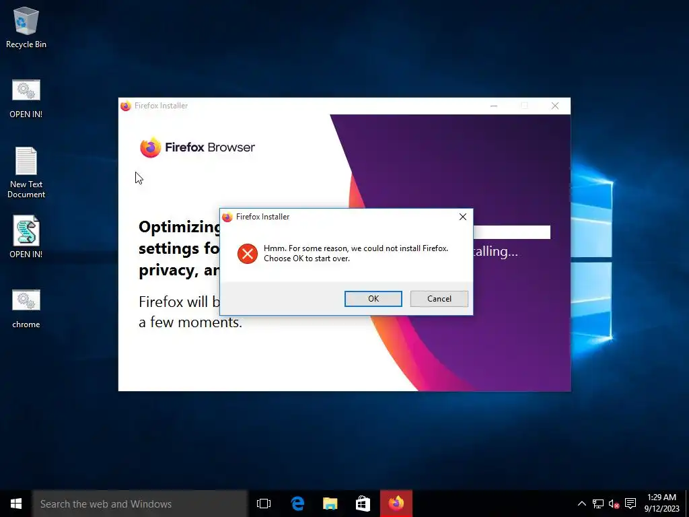
Task: Click the 'Optimizing' heading in the installer window
Action: click(179, 228)
